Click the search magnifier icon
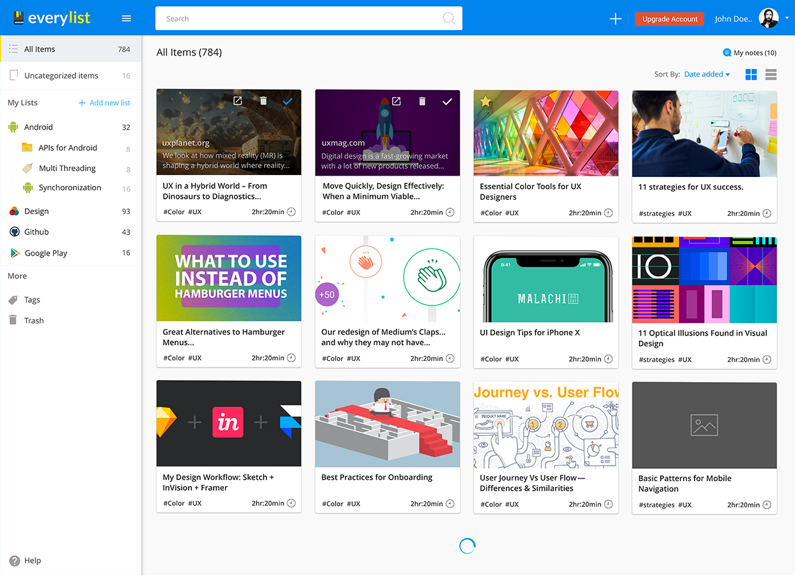Viewport: 795px width, 575px height. pyautogui.click(x=450, y=19)
